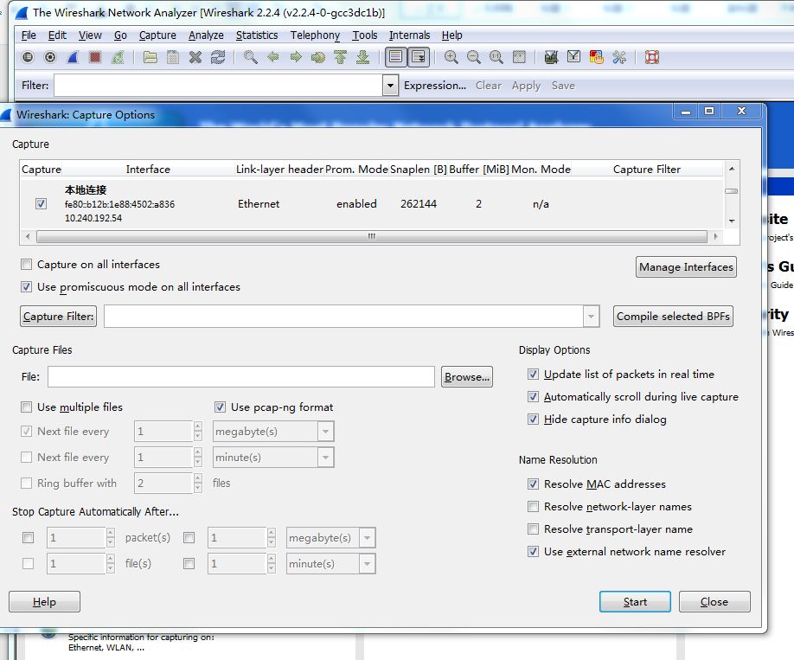This screenshot has height=660, width=794.
Task: Click the Capture Filter: button
Action: click(x=58, y=316)
